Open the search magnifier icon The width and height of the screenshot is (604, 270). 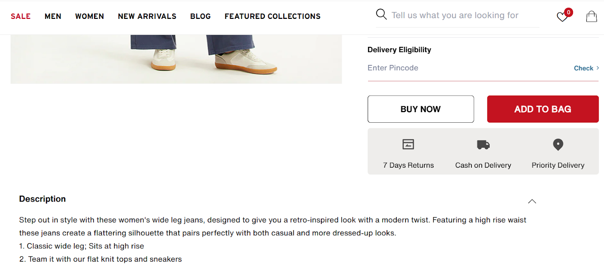point(381,14)
